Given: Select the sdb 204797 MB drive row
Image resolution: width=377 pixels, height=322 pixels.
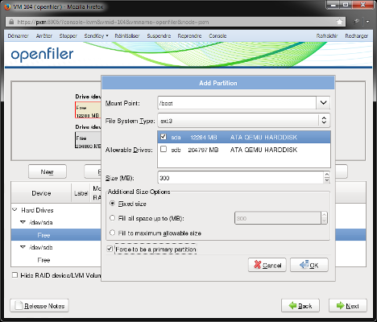Looking at the screenshot, I should tap(244, 150).
